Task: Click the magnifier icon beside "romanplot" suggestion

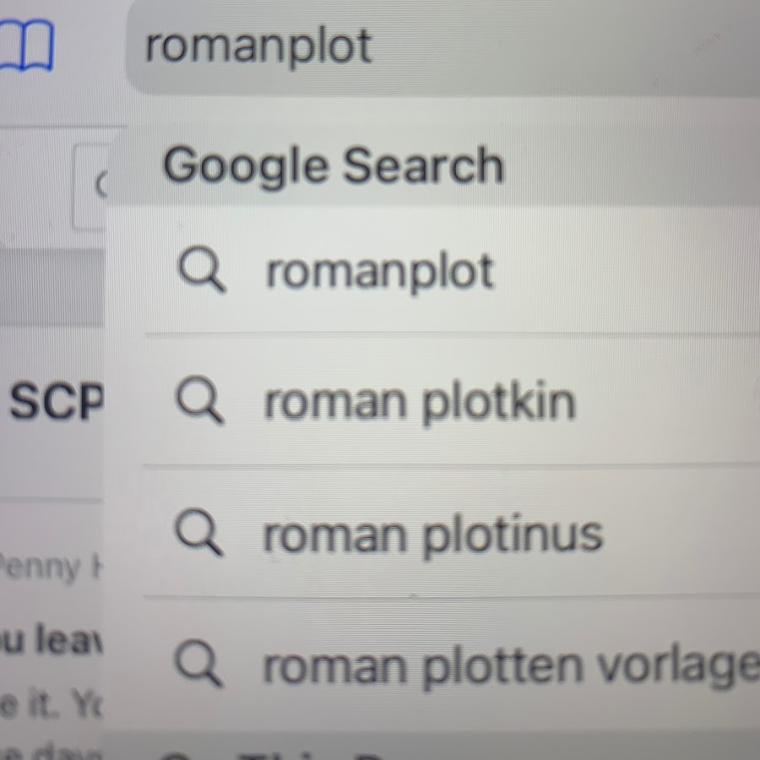Action: pyautogui.click(x=201, y=271)
